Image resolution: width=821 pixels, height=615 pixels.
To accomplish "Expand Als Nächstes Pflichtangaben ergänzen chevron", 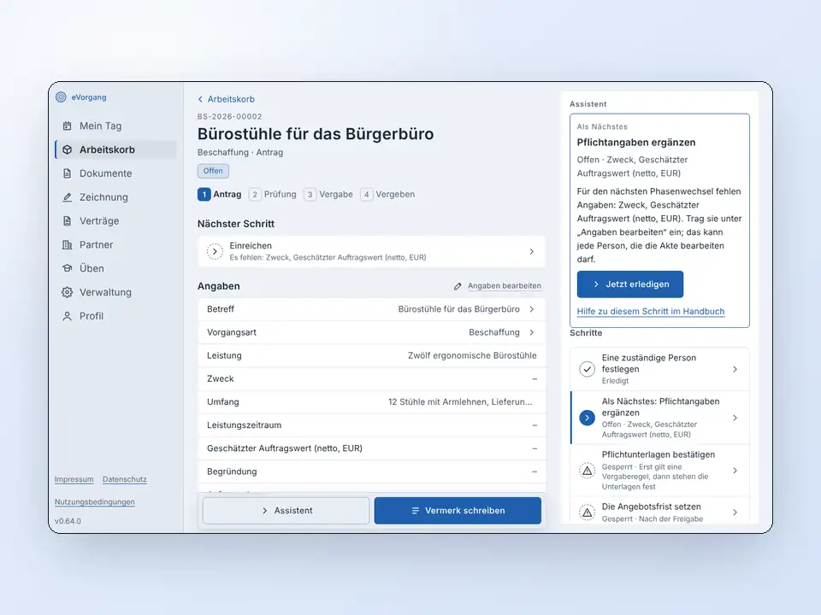I will 735,418.
